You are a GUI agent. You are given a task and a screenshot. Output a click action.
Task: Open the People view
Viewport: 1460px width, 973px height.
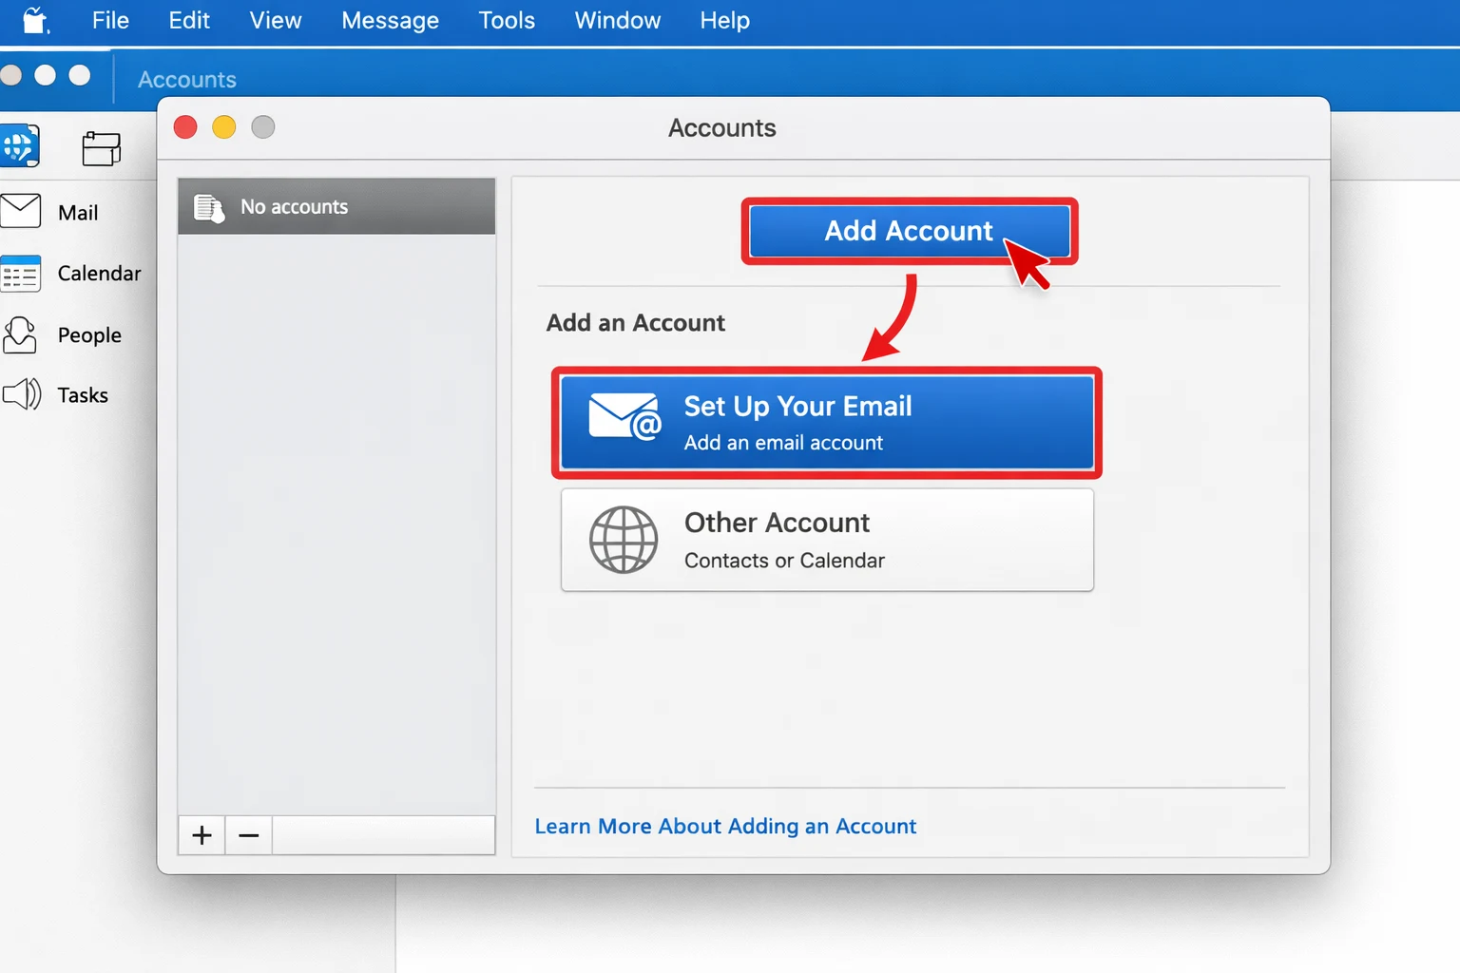(x=89, y=334)
